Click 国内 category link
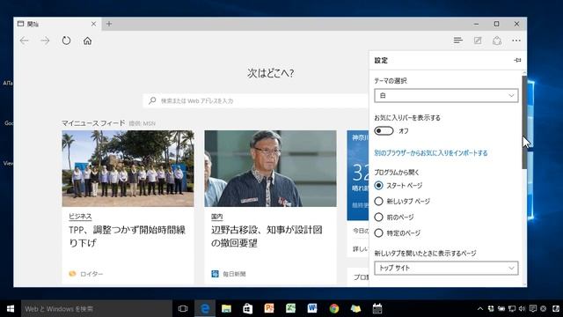The height and width of the screenshot is (317, 563). coord(217,217)
